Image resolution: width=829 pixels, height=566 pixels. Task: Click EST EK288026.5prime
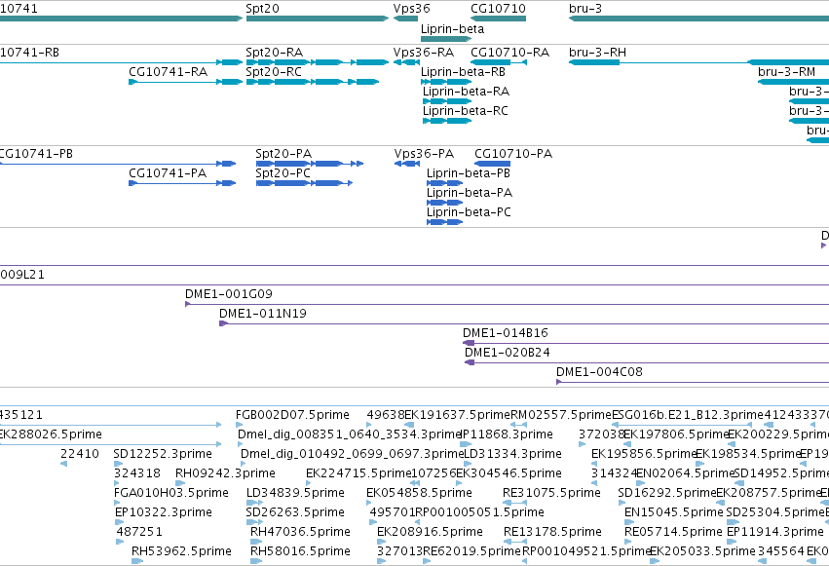pos(51,434)
